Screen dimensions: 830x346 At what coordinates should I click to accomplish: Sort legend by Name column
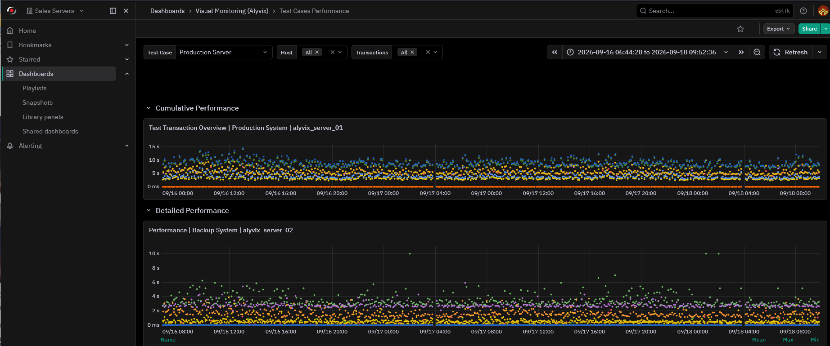coord(168,340)
